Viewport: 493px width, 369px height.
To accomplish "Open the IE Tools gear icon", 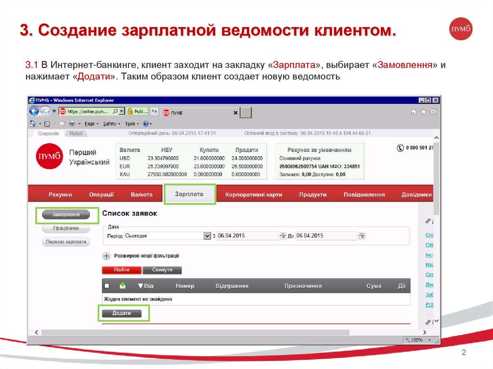I will click(433, 112).
